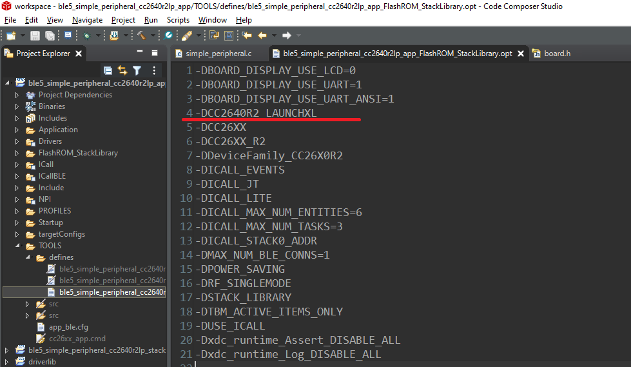Click line -DCC2640R2_LAUNCHXL in editor

(x=256, y=114)
